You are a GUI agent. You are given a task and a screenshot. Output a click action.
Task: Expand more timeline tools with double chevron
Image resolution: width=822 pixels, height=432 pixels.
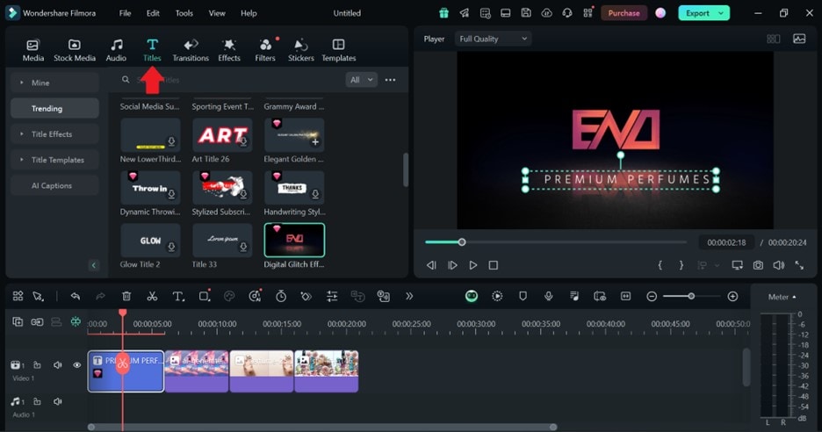coord(409,296)
